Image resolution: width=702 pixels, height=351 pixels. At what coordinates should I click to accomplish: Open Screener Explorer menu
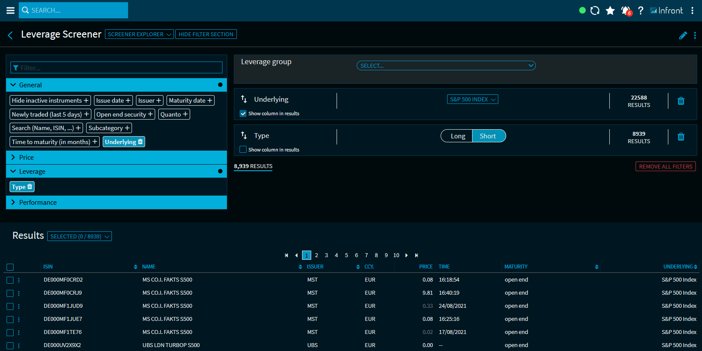139,34
